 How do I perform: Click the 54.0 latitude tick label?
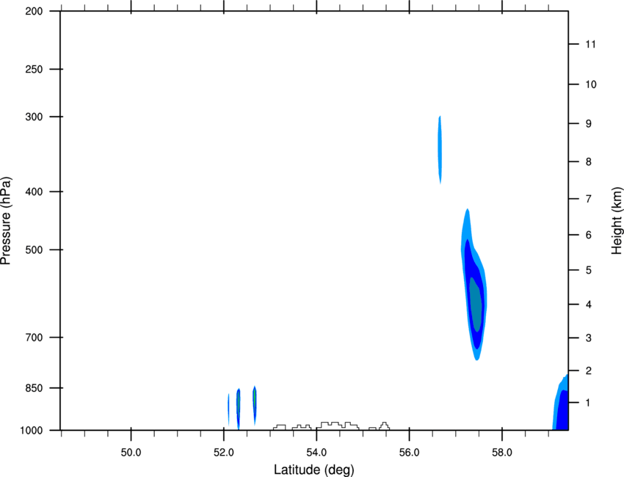tap(316, 453)
